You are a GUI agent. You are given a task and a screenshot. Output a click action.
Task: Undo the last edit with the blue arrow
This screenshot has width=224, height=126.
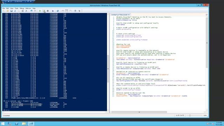point(31,11)
